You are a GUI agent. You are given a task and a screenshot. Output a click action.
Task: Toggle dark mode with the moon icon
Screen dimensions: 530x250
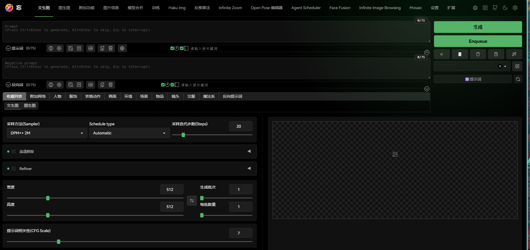point(505,8)
